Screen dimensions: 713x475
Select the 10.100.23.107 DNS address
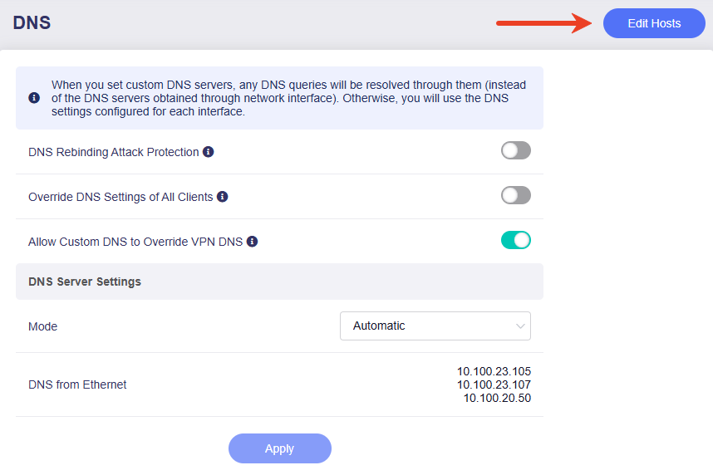494,384
